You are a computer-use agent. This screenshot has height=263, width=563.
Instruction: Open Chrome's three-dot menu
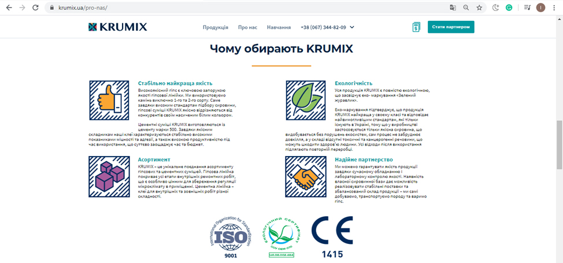(554, 8)
